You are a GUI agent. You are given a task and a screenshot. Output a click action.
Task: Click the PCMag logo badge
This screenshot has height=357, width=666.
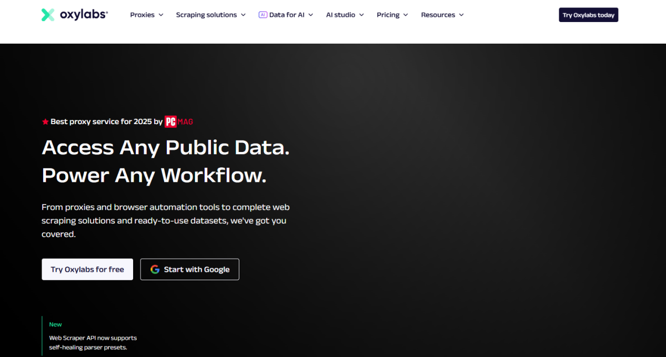[x=179, y=121]
